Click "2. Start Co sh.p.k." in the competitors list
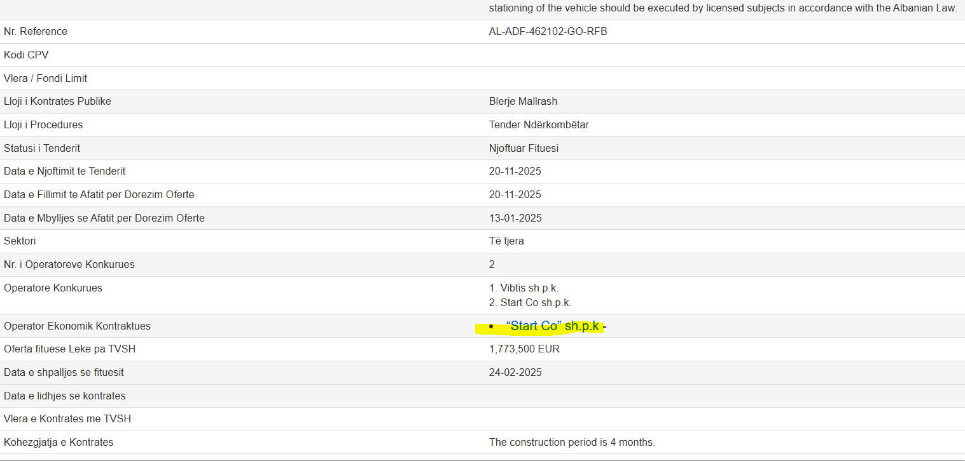The height and width of the screenshot is (461, 965). tap(530, 303)
